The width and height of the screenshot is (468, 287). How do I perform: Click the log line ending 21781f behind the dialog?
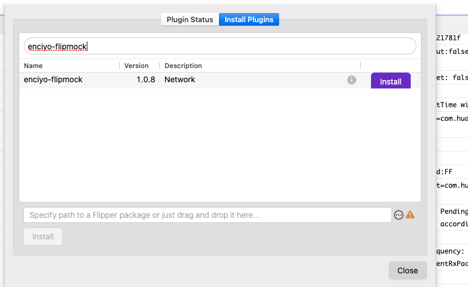click(x=449, y=38)
